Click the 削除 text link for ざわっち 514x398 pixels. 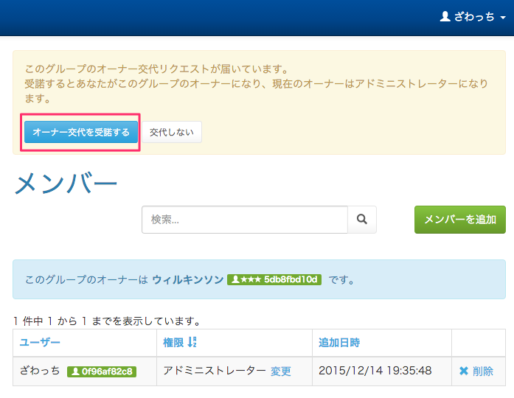pos(483,371)
